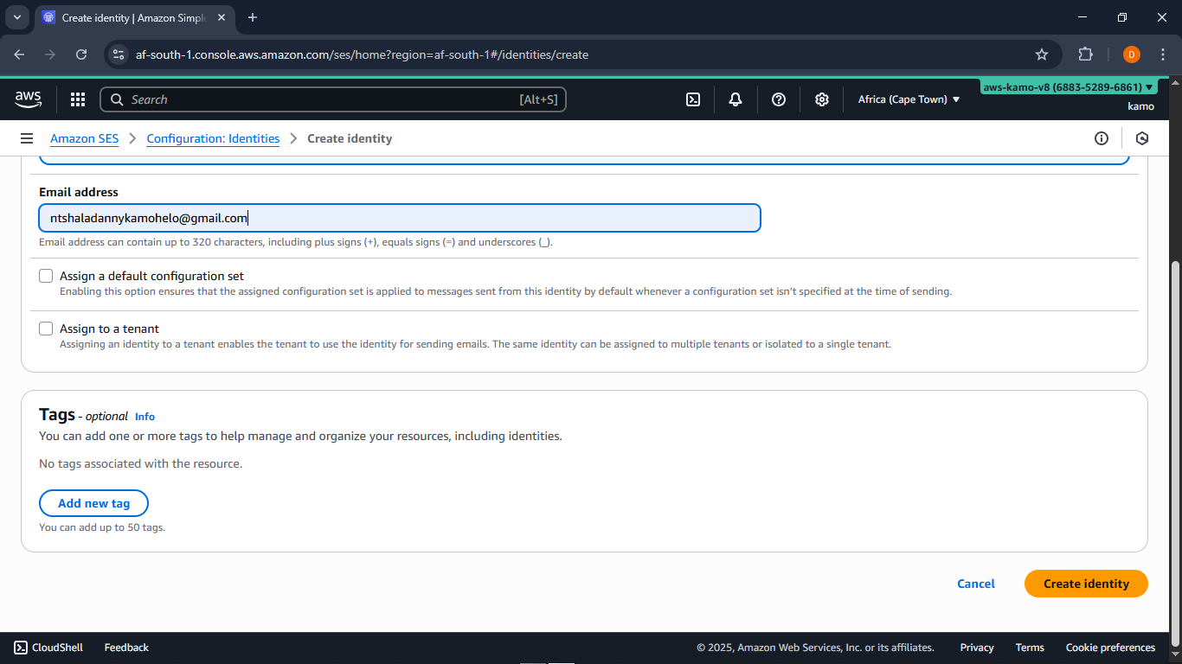Screen dimensions: 1182x664
Task: Open the help question mark menu
Action: [x=779, y=99]
